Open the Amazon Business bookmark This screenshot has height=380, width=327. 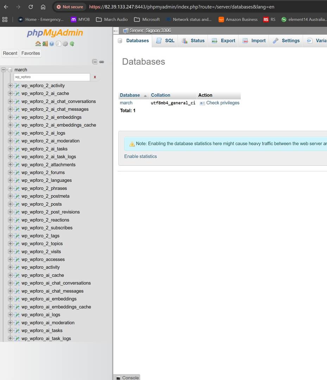pyautogui.click(x=238, y=19)
